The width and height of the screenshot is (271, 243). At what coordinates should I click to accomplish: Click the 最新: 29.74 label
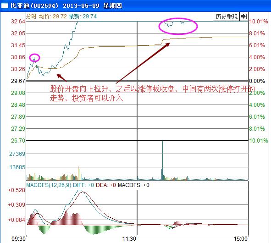pyautogui.click(x=83, y=17)
